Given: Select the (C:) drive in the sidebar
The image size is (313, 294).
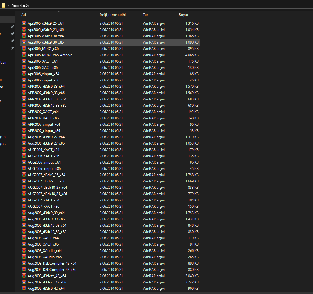Looking at the screenshot, I should pyautogui.click(x=3, y=137).
